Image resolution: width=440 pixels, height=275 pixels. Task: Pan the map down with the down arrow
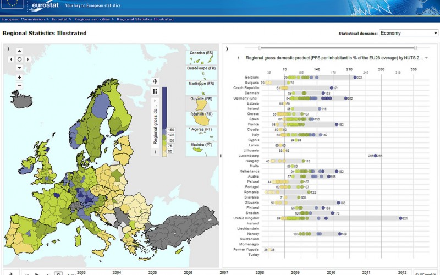[x=19, y=68]
